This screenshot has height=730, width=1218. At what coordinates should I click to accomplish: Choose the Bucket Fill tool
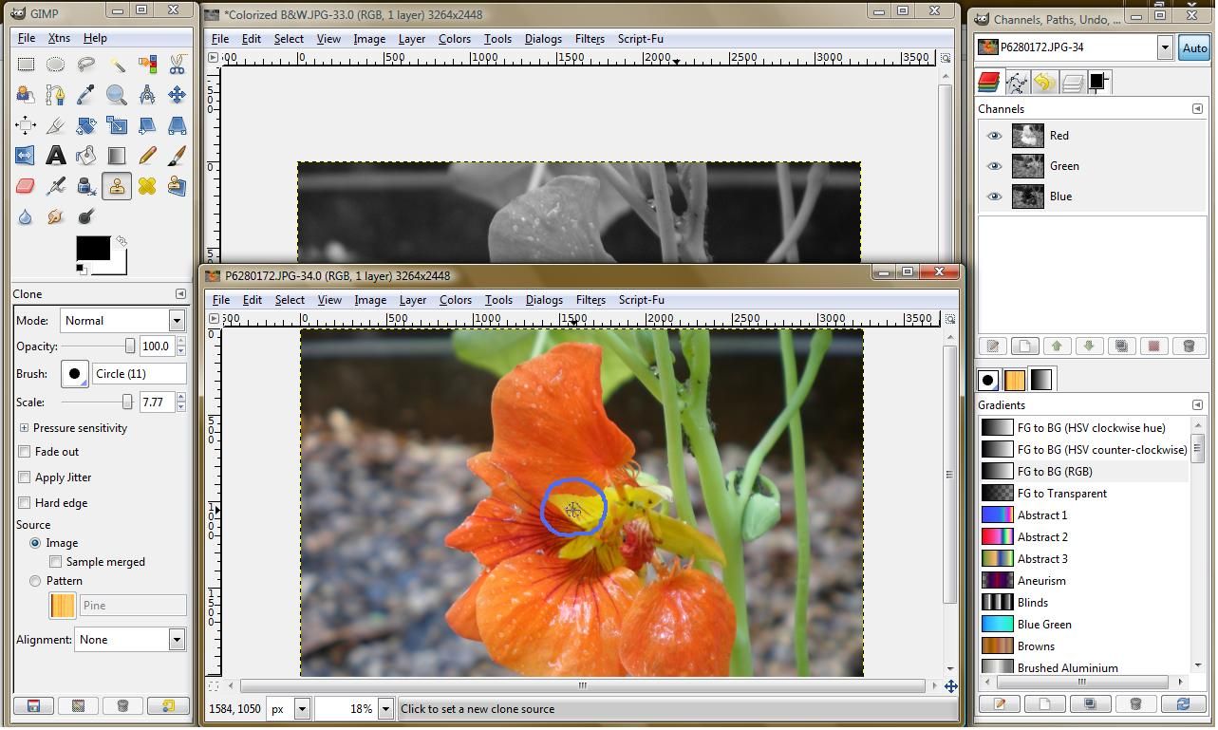85,156
